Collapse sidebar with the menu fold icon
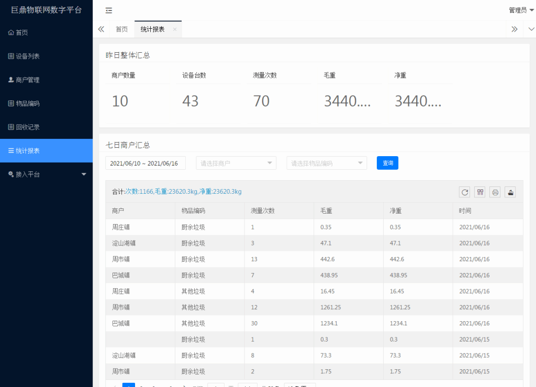The image size is (536, 387). tap(109, 10)
